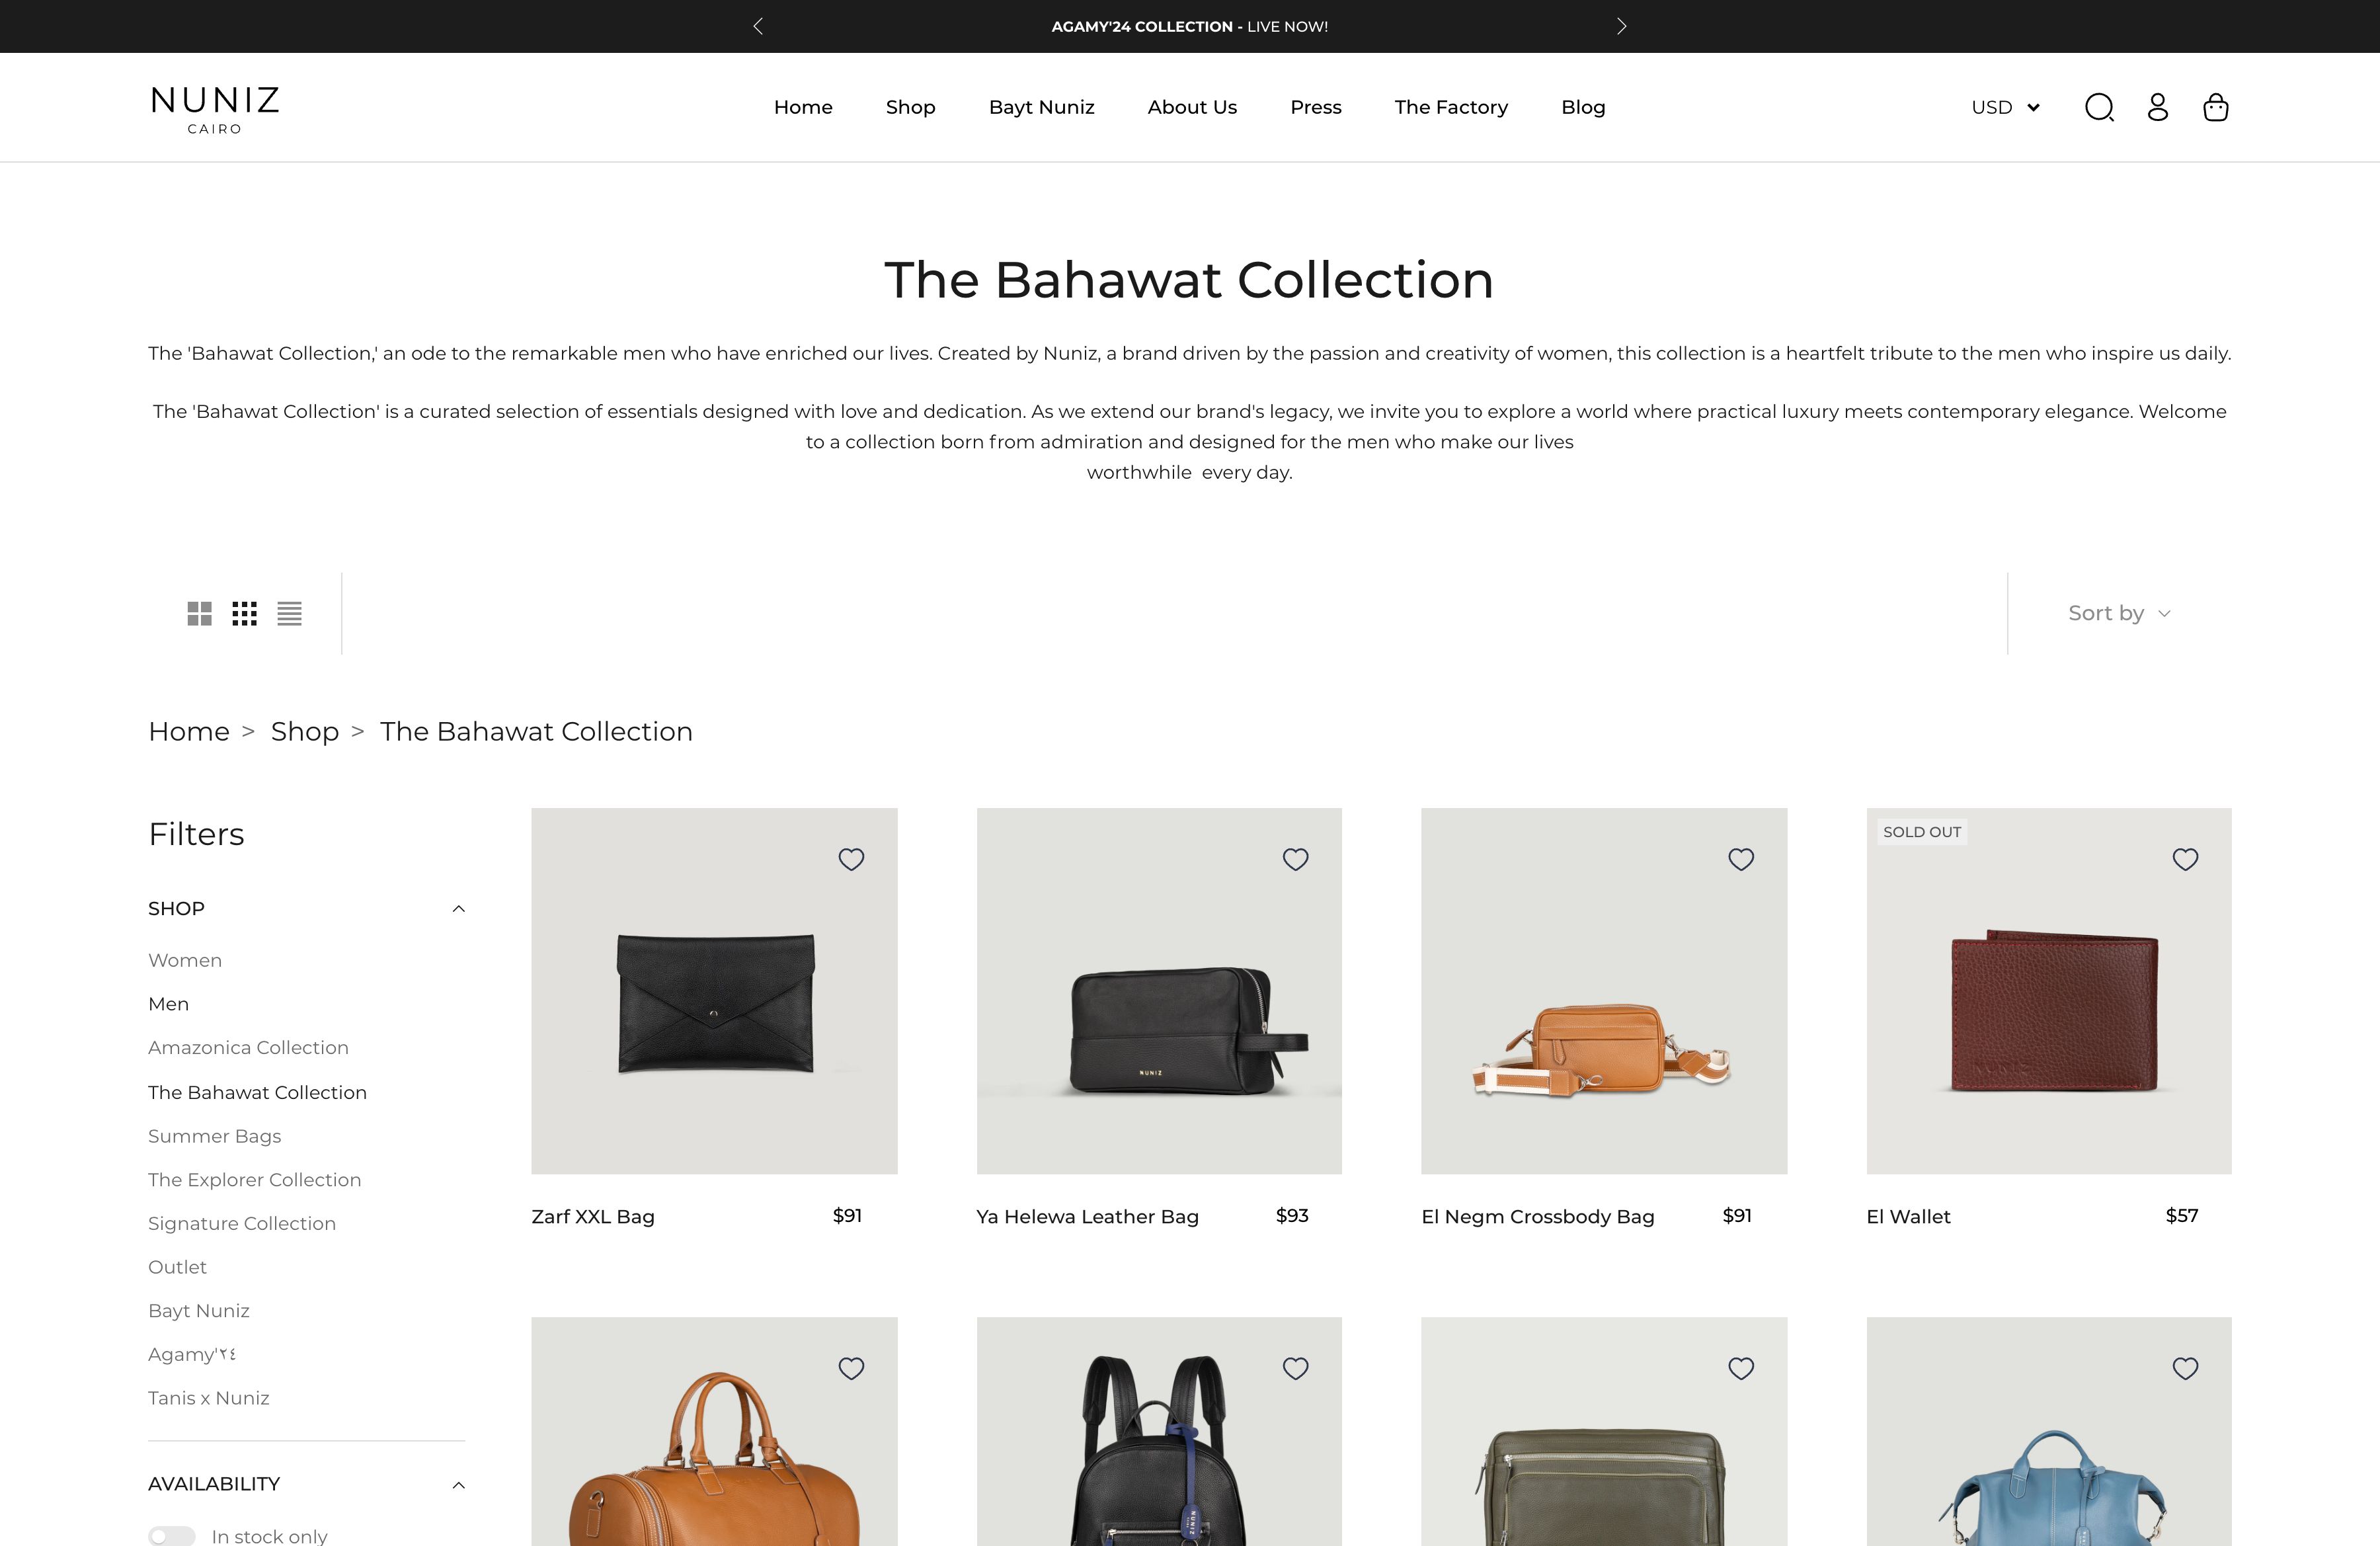
Task: Favorite the Ya Helewa Leather Bag
Action: pyautogui.click(x=1296, y=859)
